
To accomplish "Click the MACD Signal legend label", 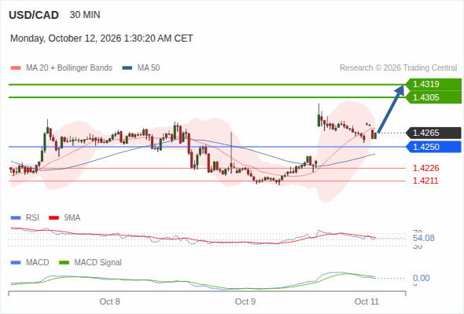I will click(98, 263).
